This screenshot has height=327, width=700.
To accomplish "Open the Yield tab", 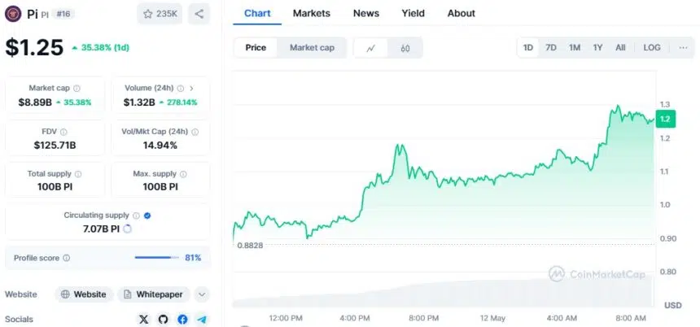I will (413, 13).
